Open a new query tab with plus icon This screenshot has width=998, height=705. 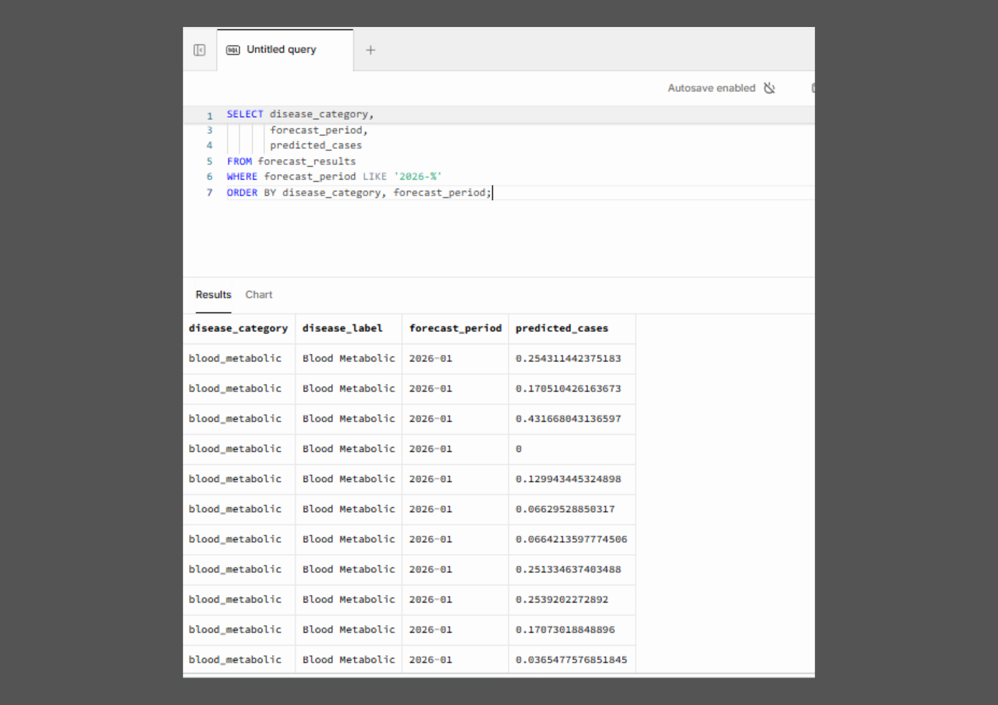(370, 50)
